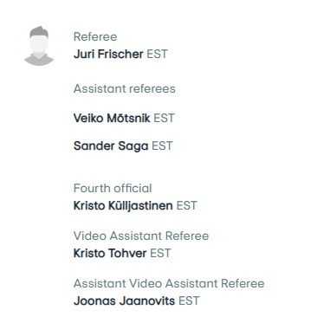The image size is (317, 323).
Task: Select assistant referee Sander Saga
Action: (x=111, y=145)
